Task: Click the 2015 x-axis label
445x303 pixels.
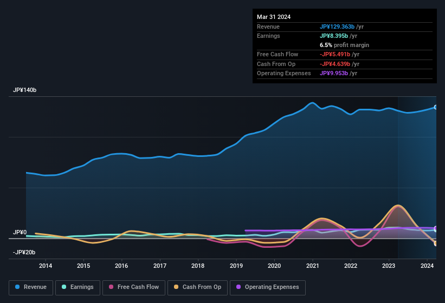Action: pos(83,266)
